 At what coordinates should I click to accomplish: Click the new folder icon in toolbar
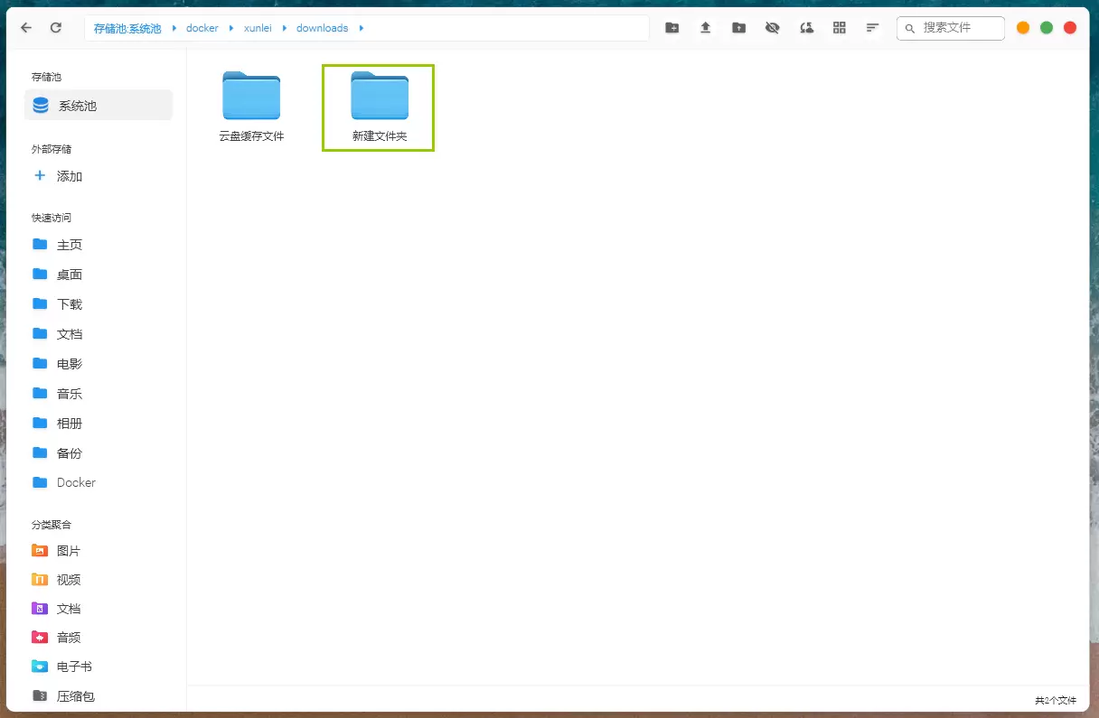click(x=672, y=28)
